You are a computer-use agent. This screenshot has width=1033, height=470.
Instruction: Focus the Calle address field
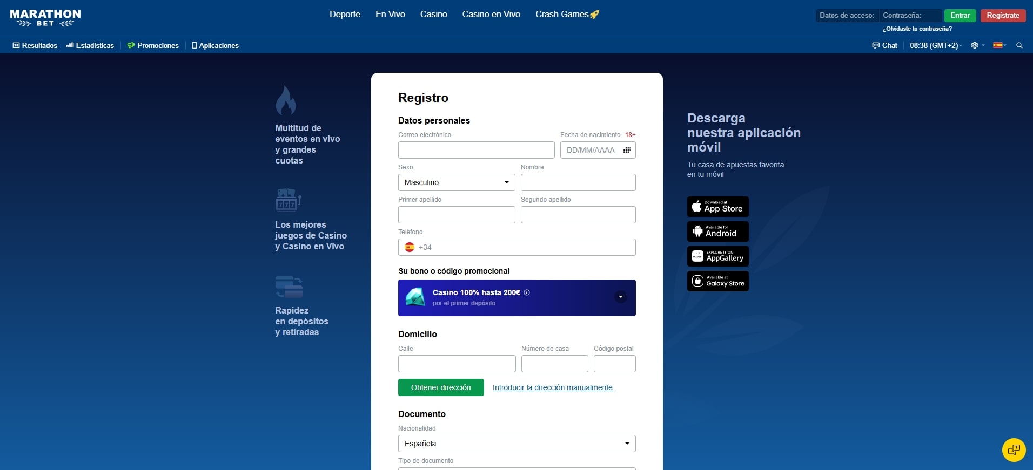click(457, 364)
